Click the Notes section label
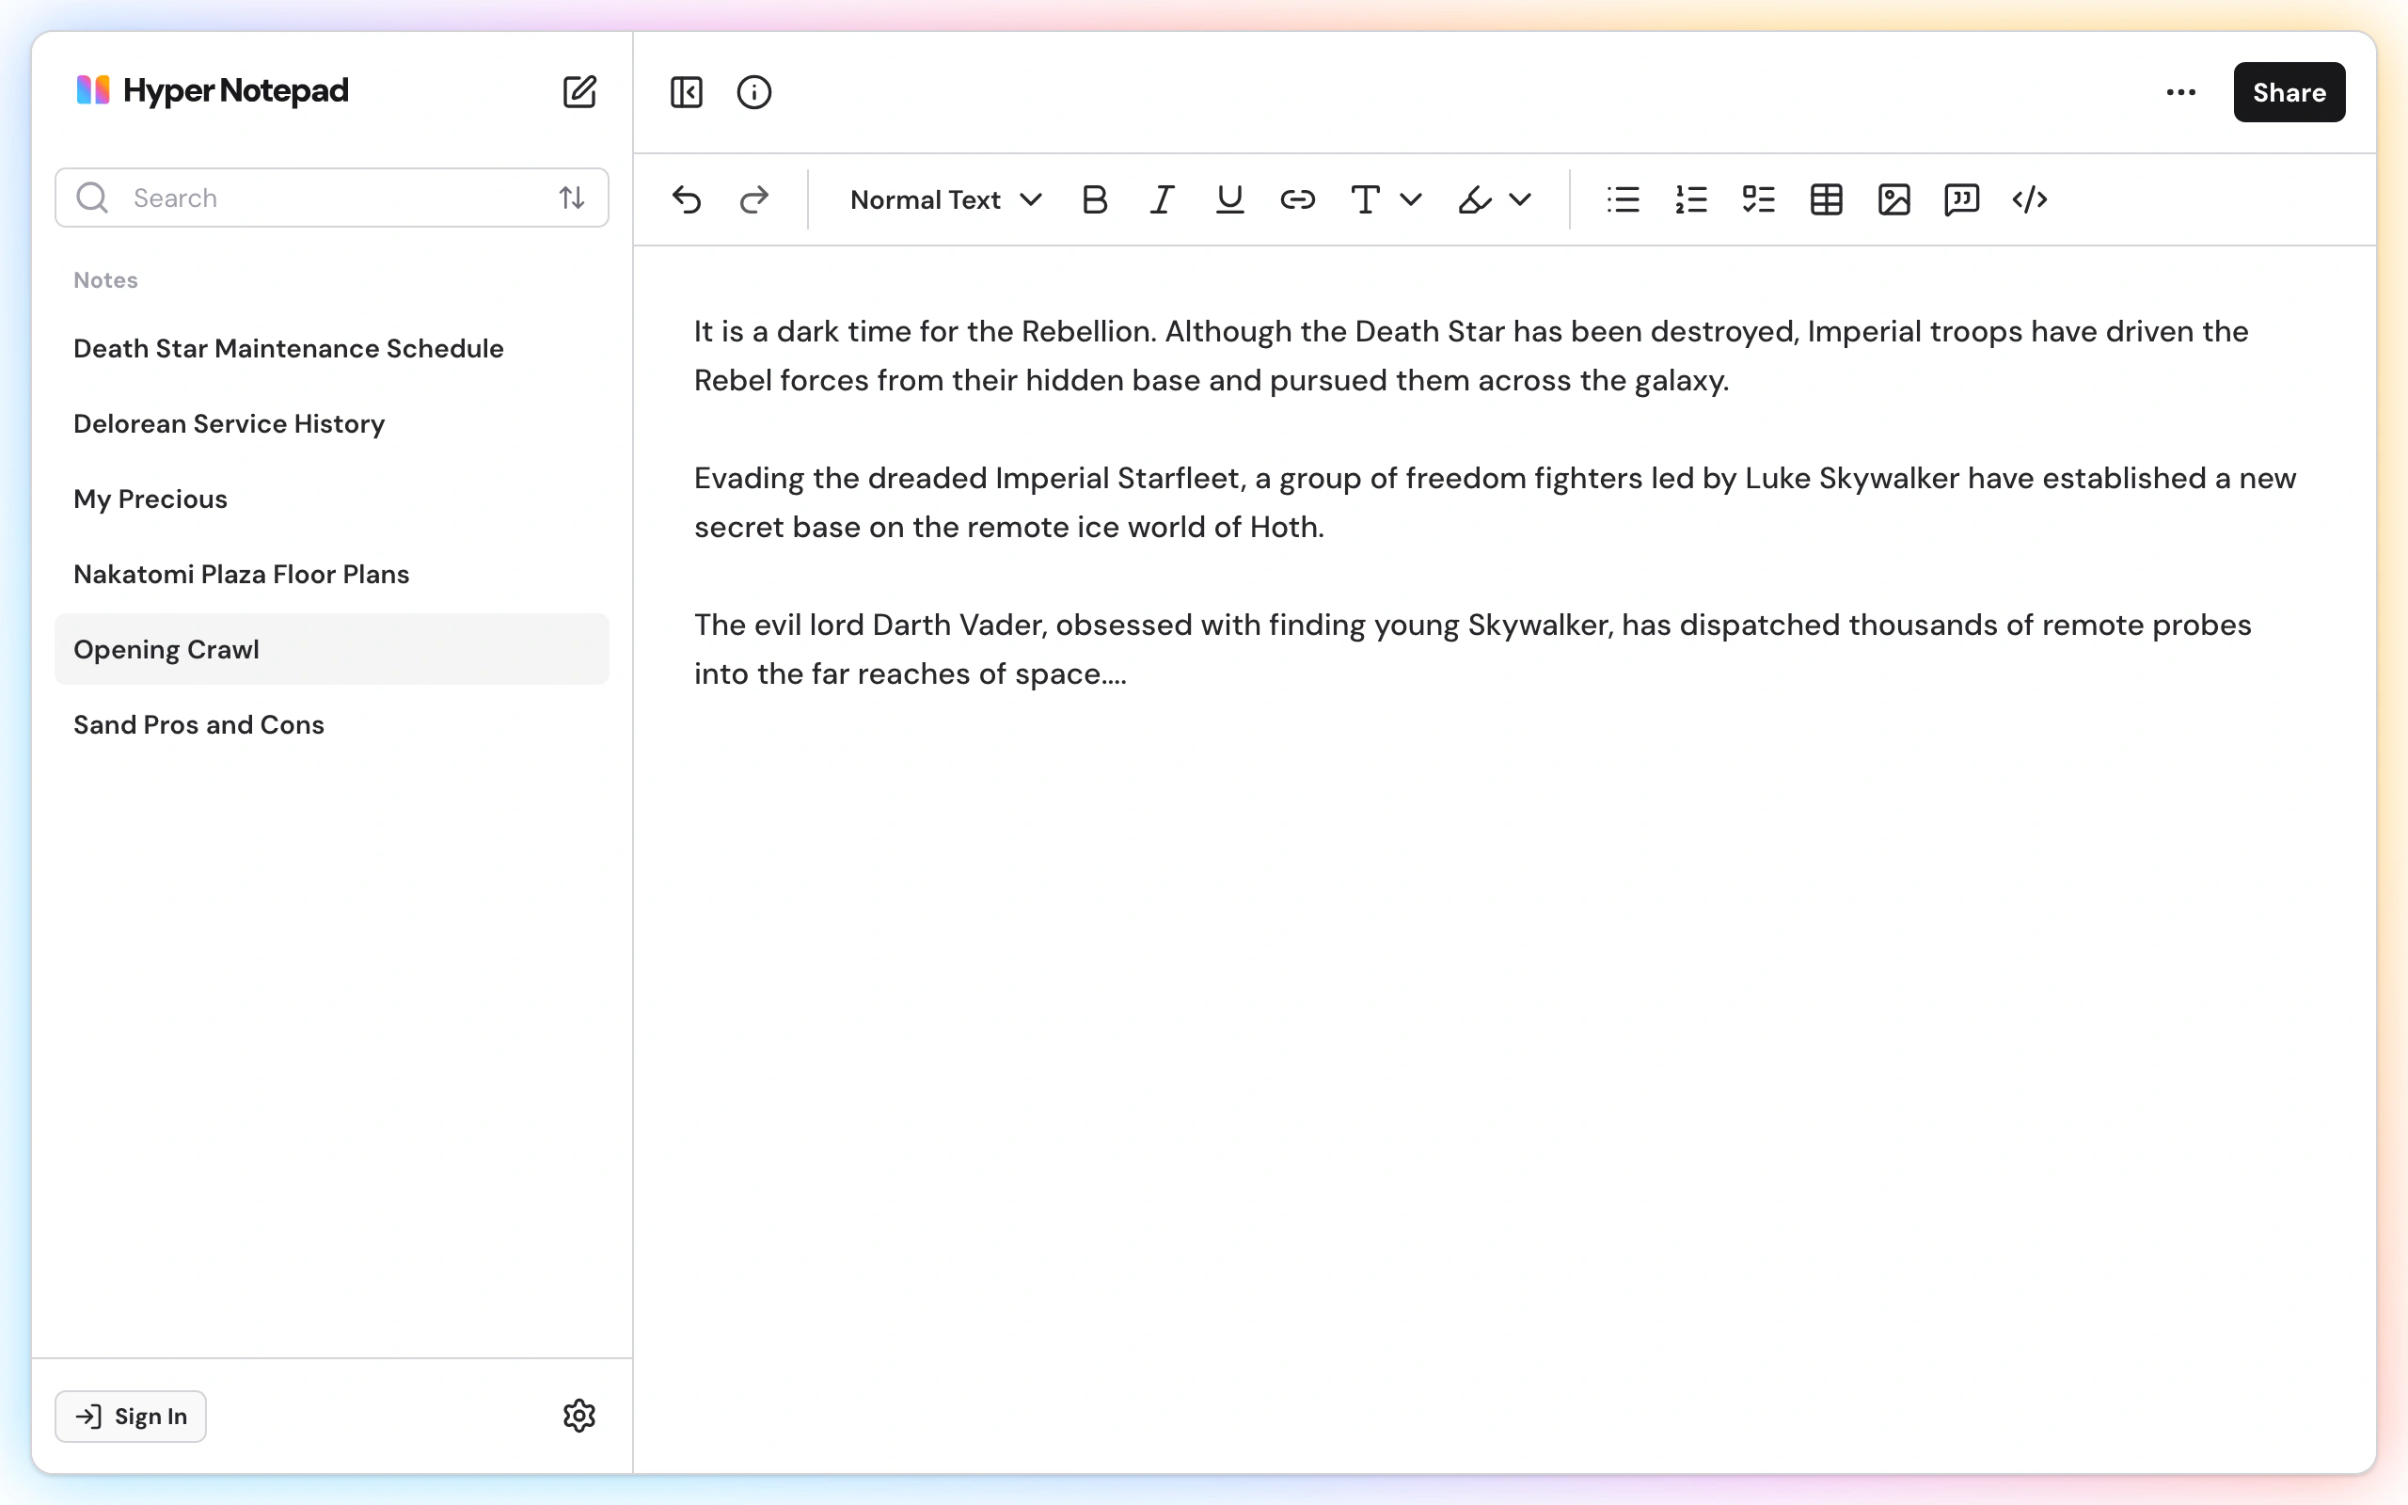 105,279
